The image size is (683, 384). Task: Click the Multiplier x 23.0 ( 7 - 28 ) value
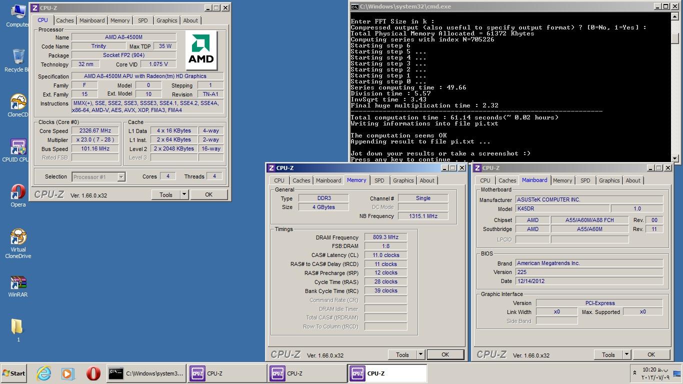click(95, 139)
